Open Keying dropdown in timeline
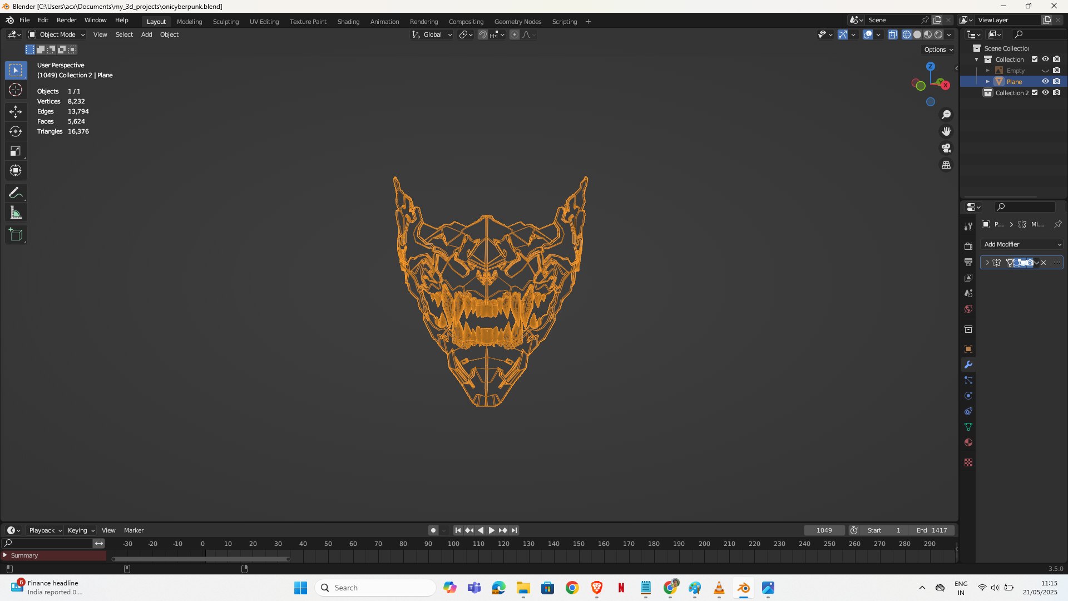This screenshot has height=601, width=1068. click(81, 530)
